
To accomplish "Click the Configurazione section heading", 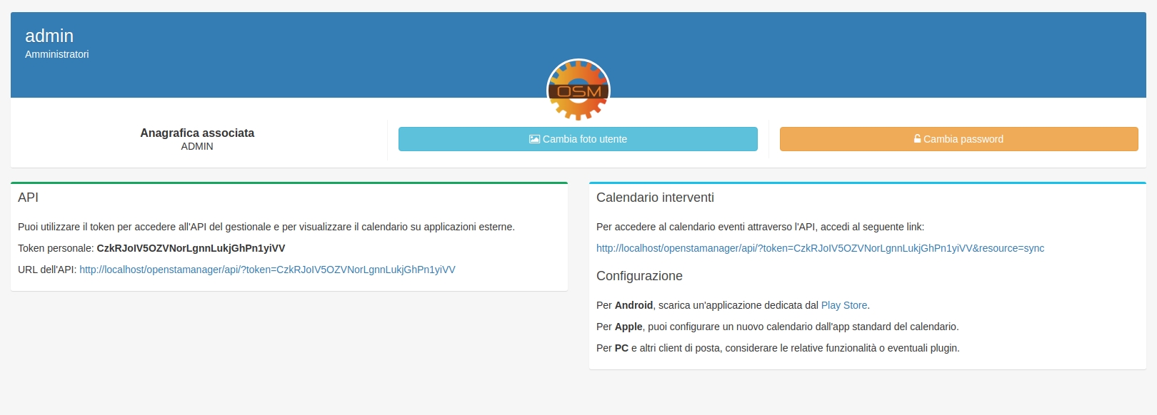I will coord(639,276).
